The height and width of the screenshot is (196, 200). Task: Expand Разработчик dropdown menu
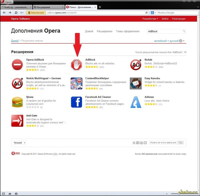[150, 19]
